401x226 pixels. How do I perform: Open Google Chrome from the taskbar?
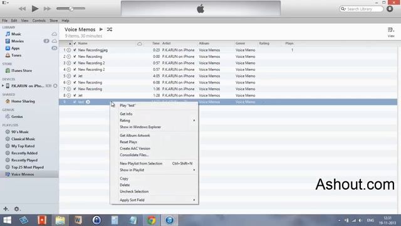point(152,220)
